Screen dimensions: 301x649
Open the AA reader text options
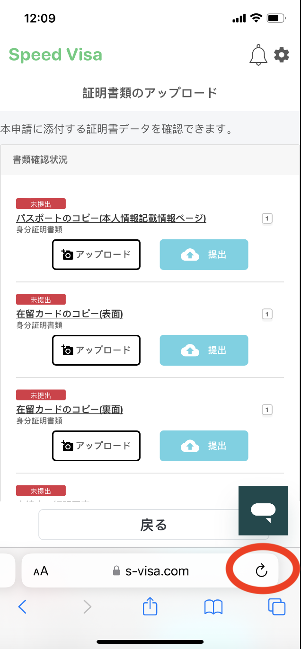(x=41, y=571)
